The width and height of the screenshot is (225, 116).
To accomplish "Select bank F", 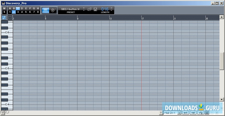I will (30, 8).
